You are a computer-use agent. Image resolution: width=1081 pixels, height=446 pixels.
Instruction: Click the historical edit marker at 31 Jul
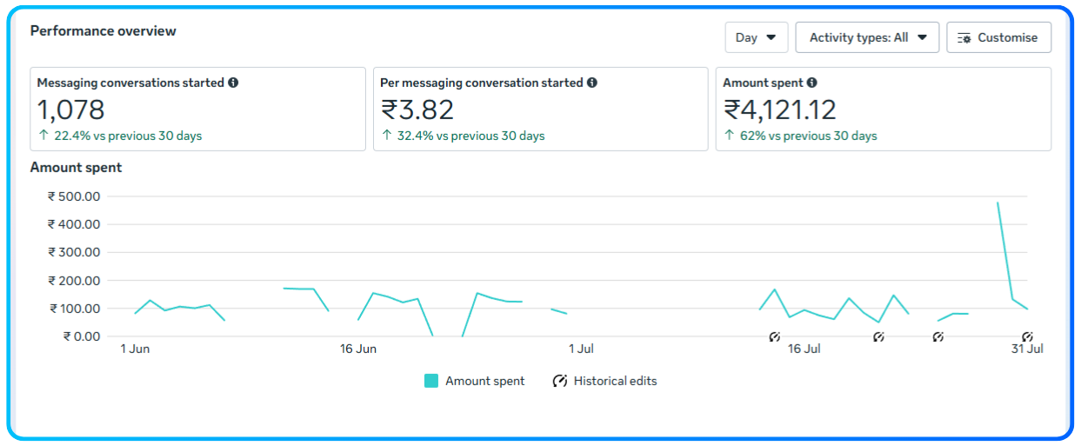point(1027,336)
